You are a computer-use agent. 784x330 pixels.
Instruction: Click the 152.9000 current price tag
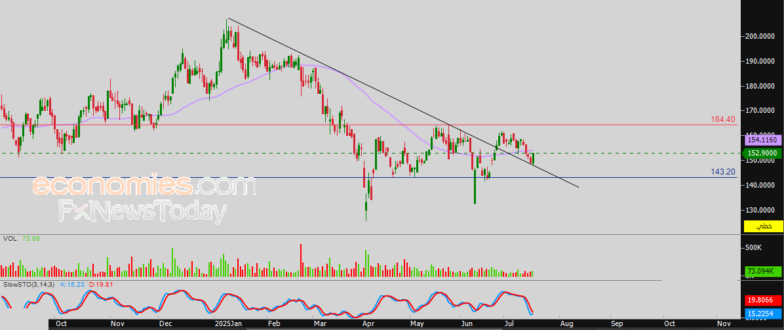(763, 154)
